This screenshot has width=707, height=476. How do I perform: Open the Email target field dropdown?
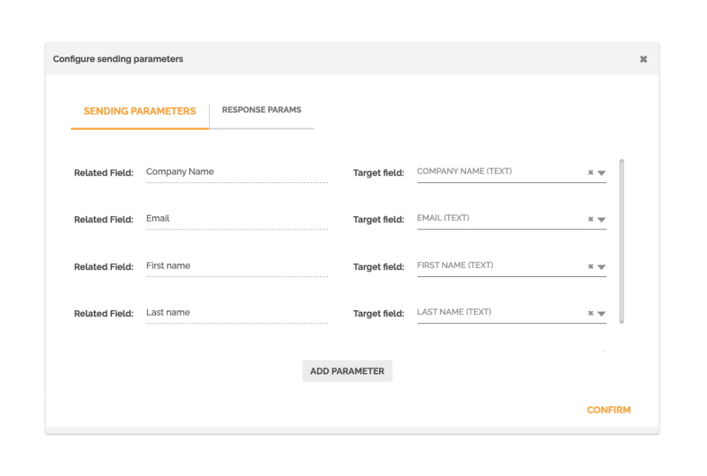602,218
